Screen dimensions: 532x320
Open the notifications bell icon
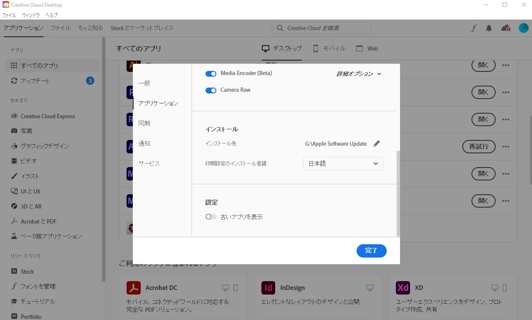489,28
